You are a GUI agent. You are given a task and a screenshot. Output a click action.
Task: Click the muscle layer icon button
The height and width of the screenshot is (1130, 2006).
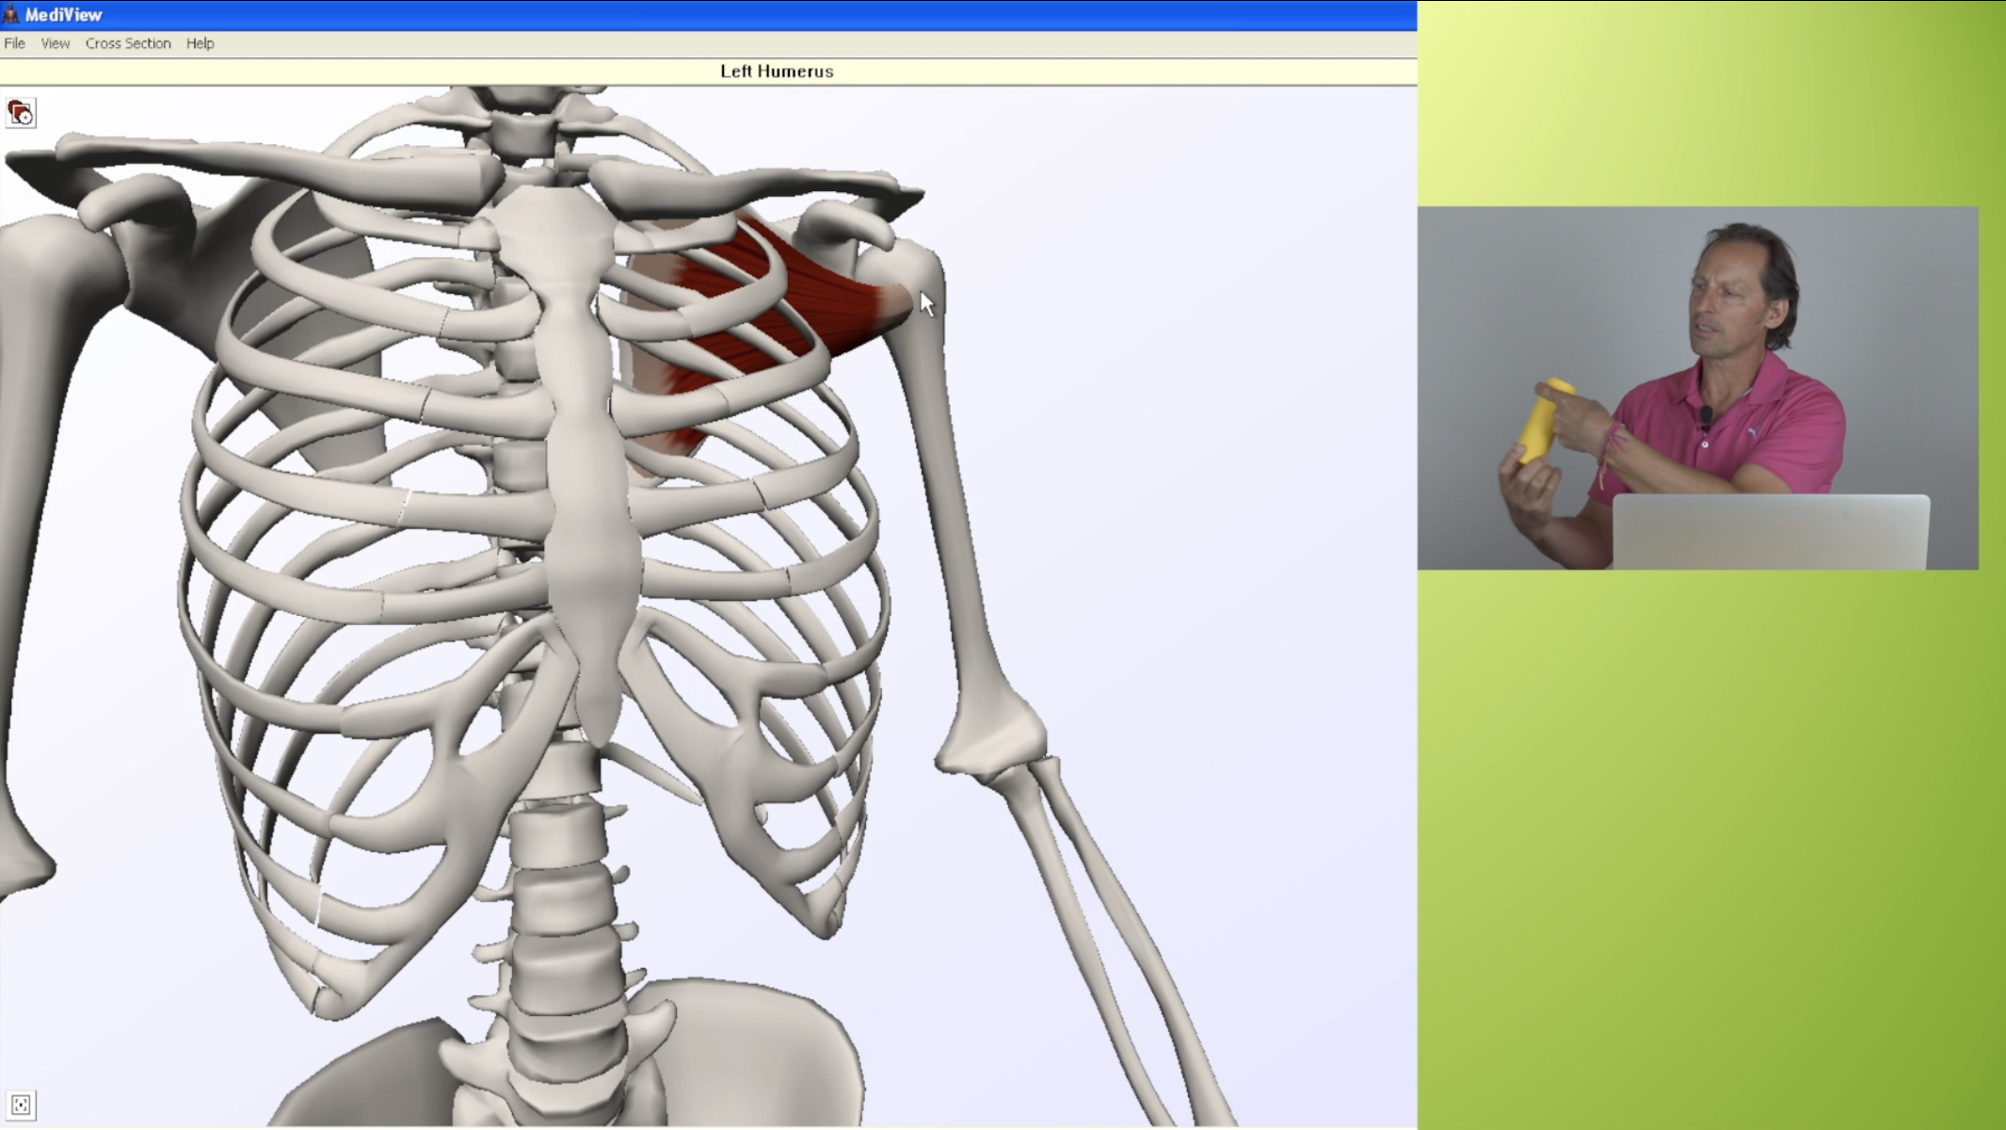coord(21,113)
